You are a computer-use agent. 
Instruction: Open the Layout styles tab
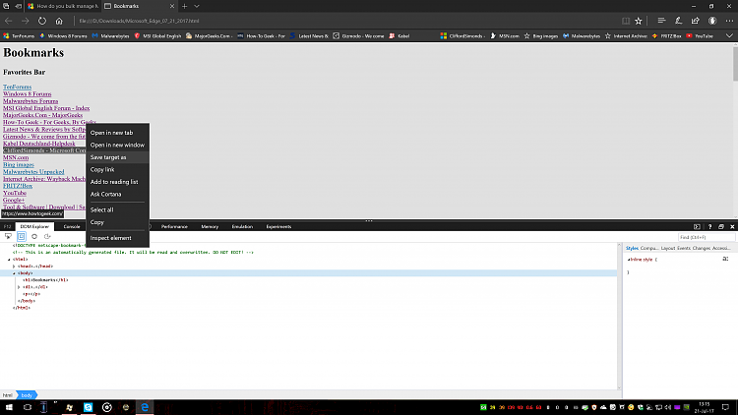point(668,248)
